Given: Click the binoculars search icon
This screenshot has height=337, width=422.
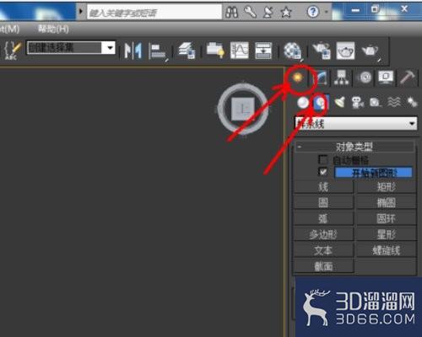Looking at the screenshot, I should pyautogui.click(x=231, y=12).
